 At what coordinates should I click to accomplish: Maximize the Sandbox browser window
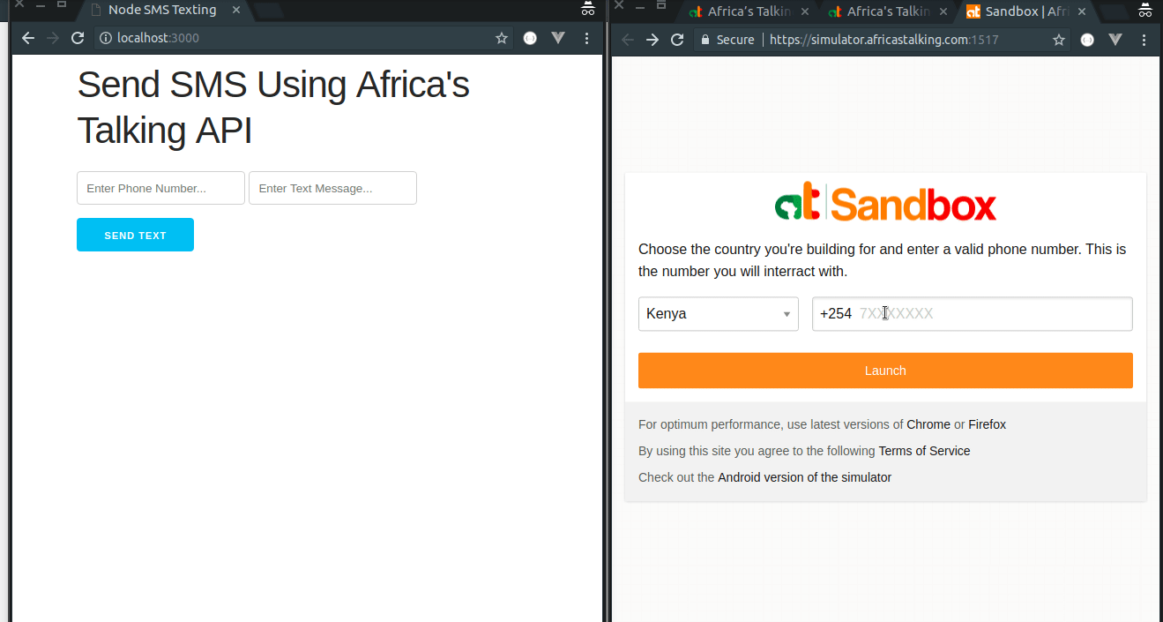point(661,5)
